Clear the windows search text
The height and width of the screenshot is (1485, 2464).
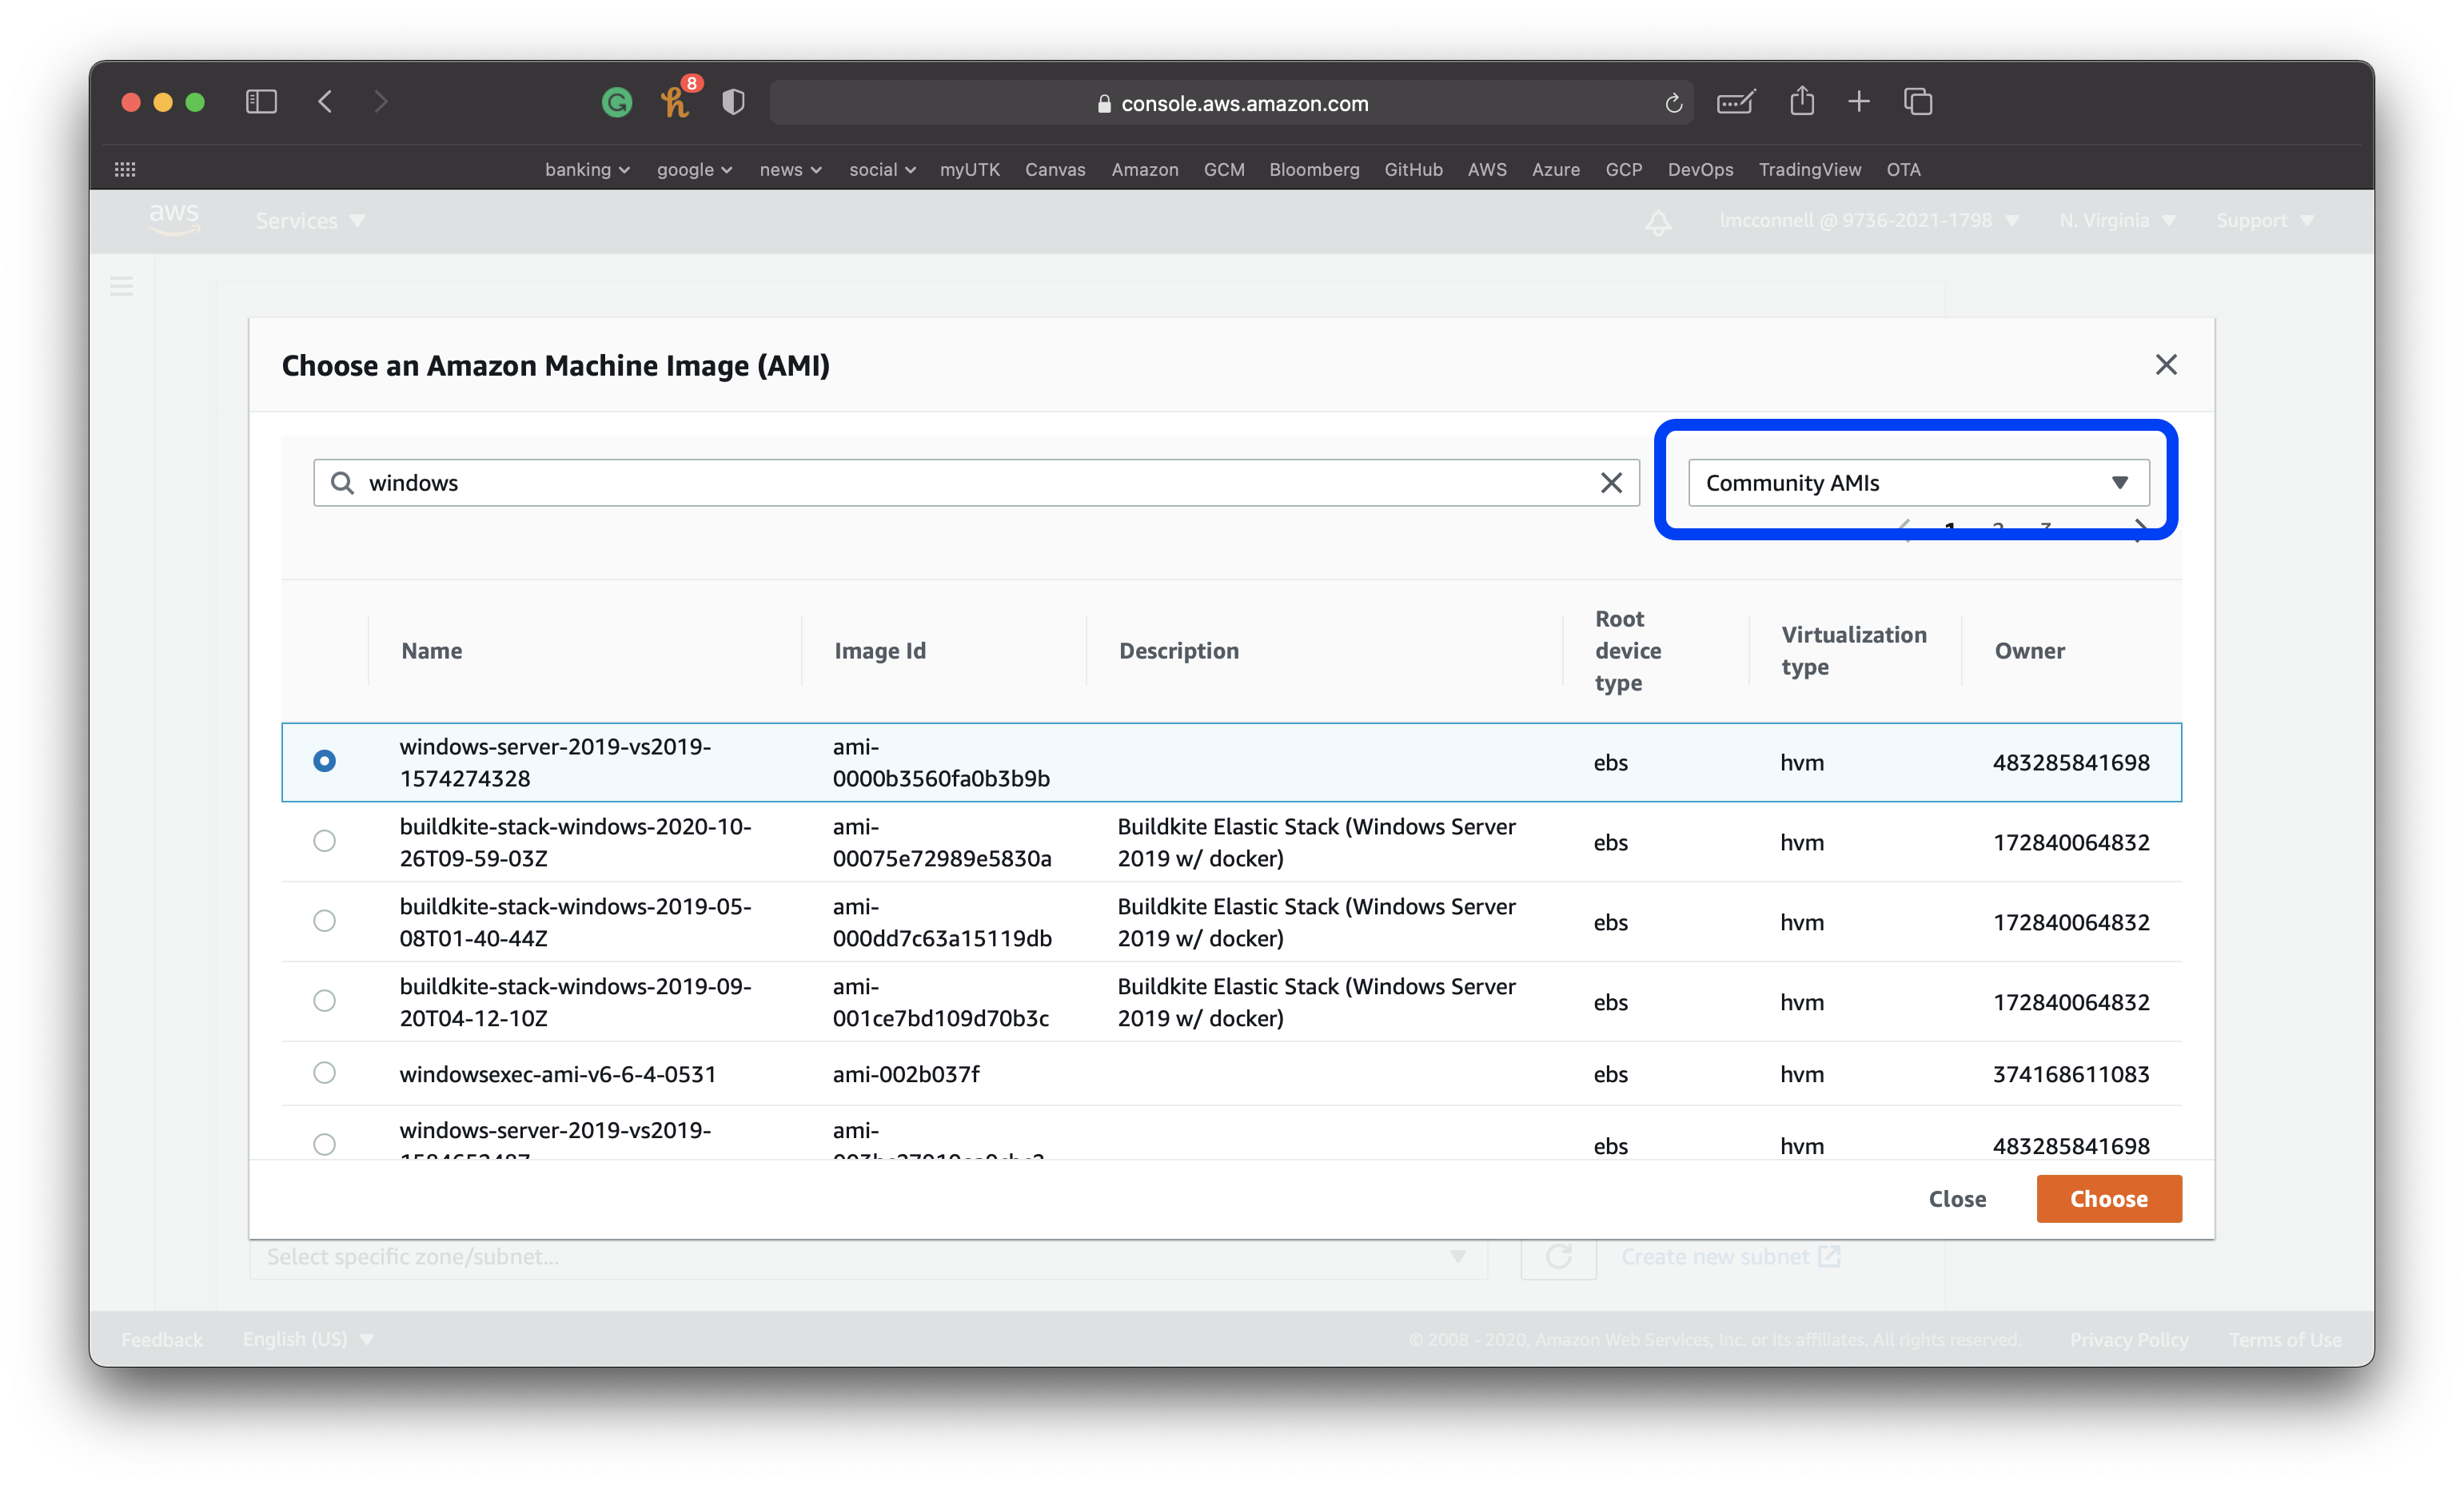click(1611, 483)
